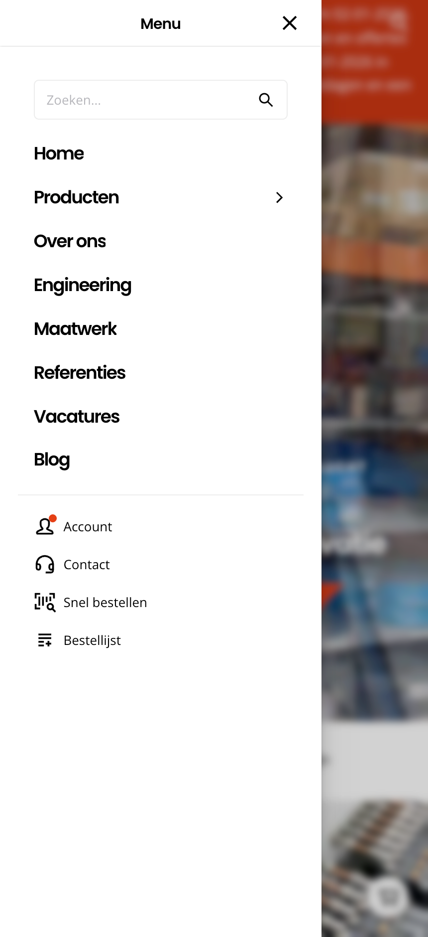Click the Contact headset icon

click(45, 564)
